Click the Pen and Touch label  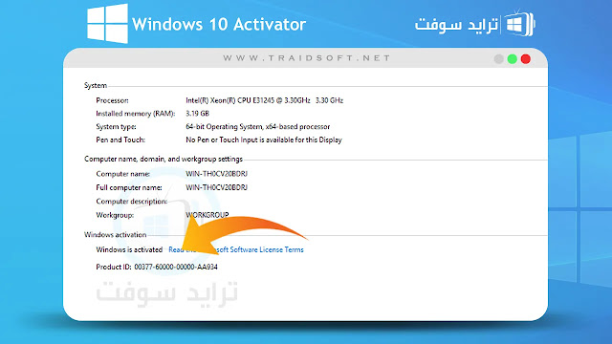120,140
